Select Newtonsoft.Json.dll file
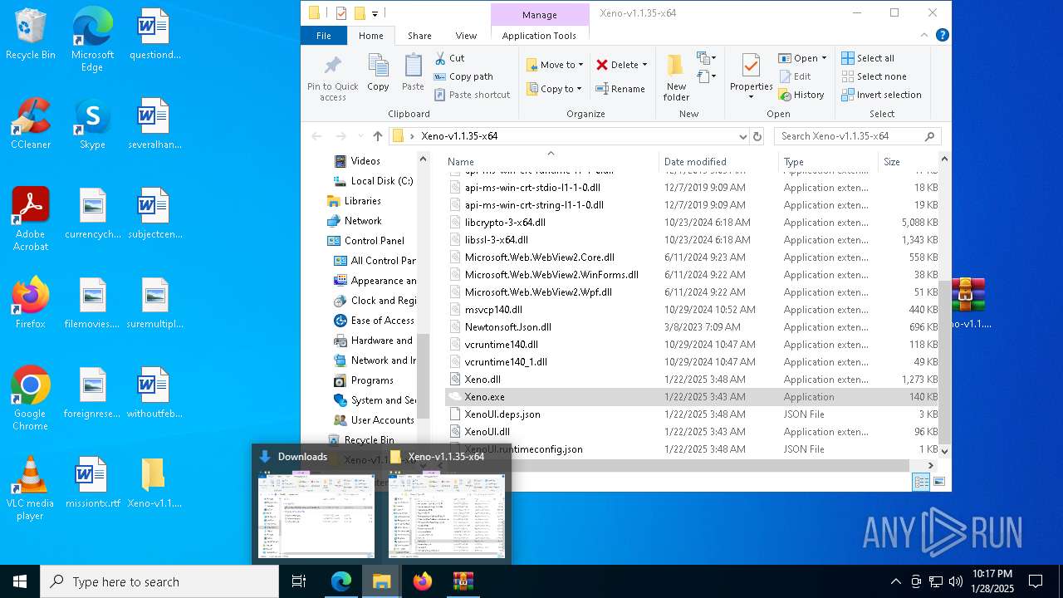Image resolution: width=1063 pixels, height=598 pixels. pyautogui.click(x=693, y=327)
